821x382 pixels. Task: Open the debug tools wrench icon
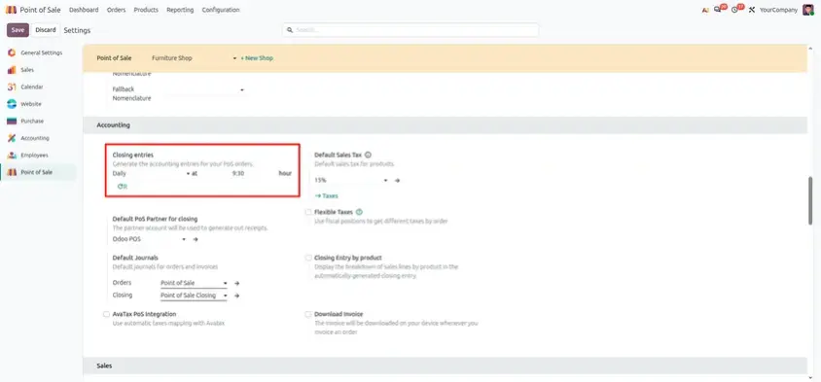click(752, 10)
